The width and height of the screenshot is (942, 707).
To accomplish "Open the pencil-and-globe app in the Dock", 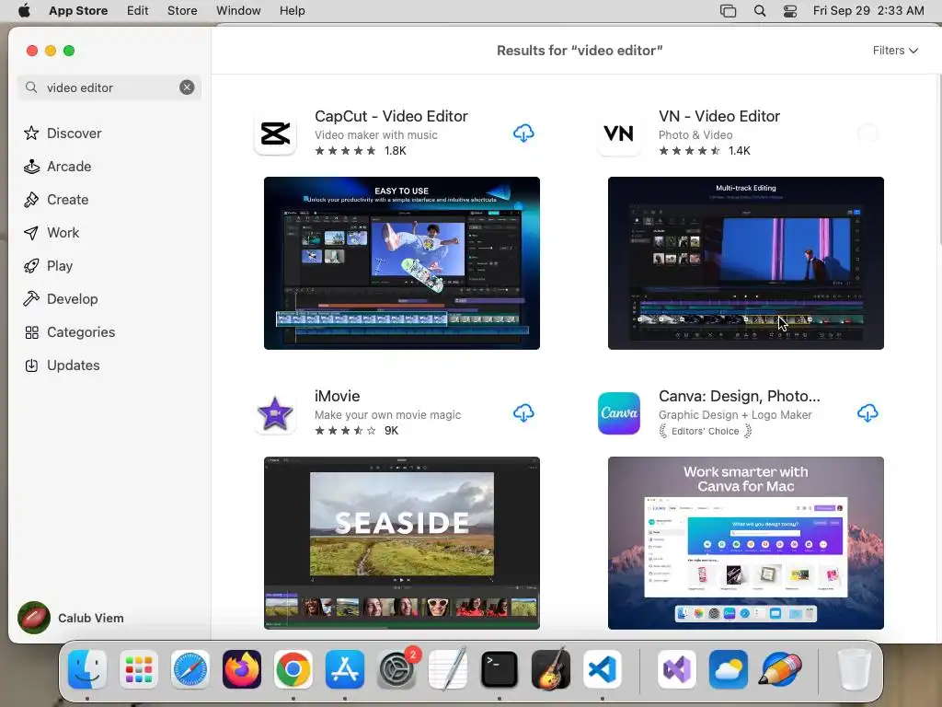I will (x=780, y=669).
